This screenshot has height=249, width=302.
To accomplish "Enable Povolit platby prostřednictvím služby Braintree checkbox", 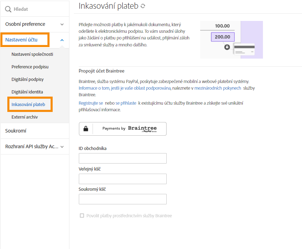I will (82, 216).
